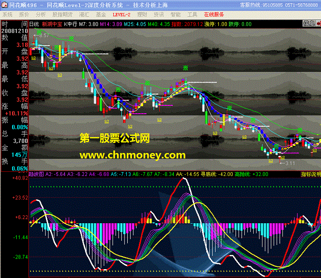Click the 趋波图 indicator name

36,175
